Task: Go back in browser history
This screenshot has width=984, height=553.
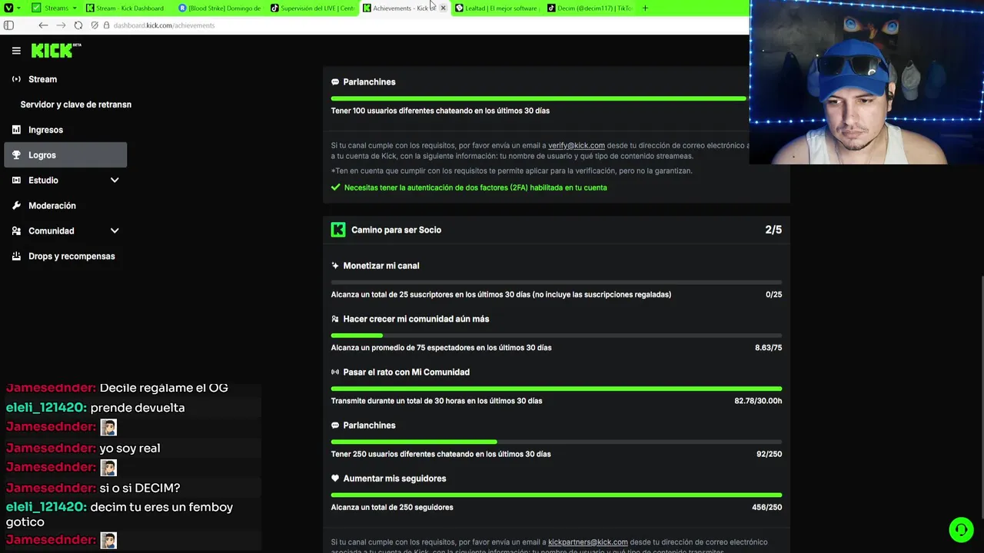Action: (43, 25)
